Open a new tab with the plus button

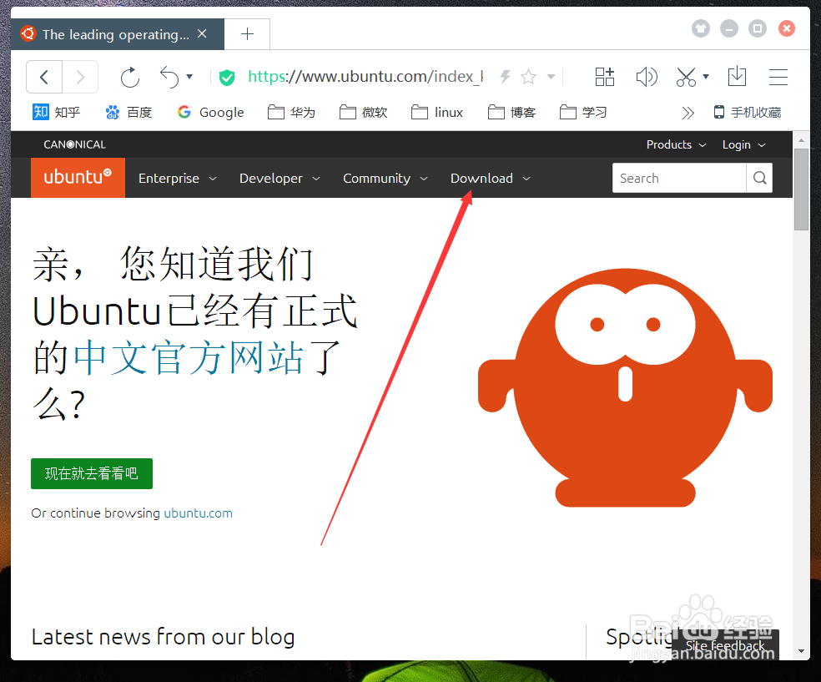(247, 34)
